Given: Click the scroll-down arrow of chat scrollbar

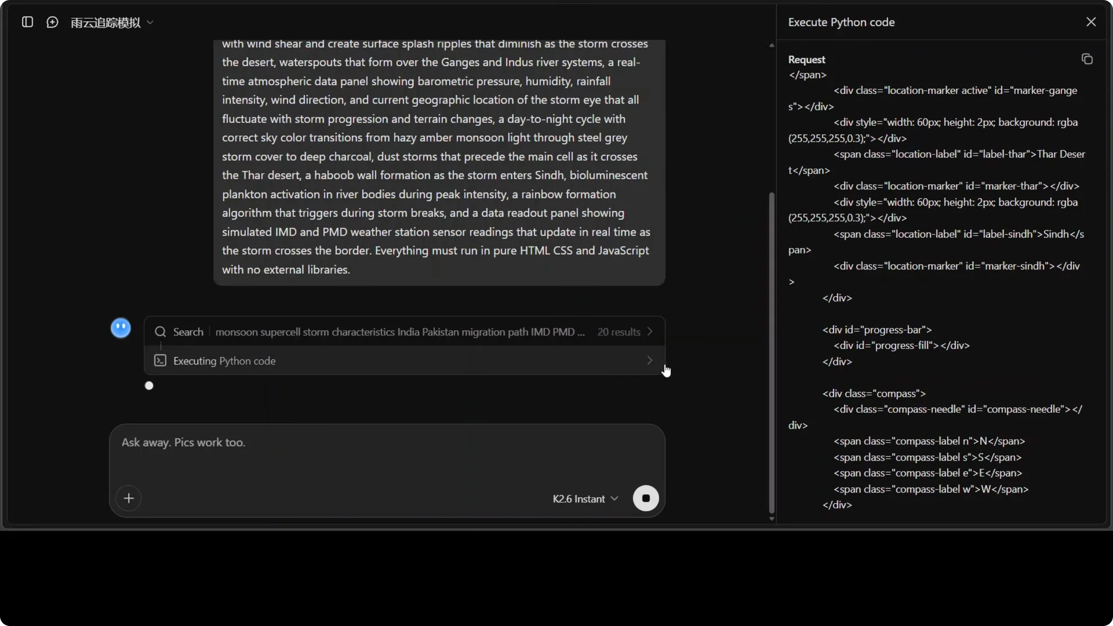Looking at the screenshot, I should pos(772,519).
